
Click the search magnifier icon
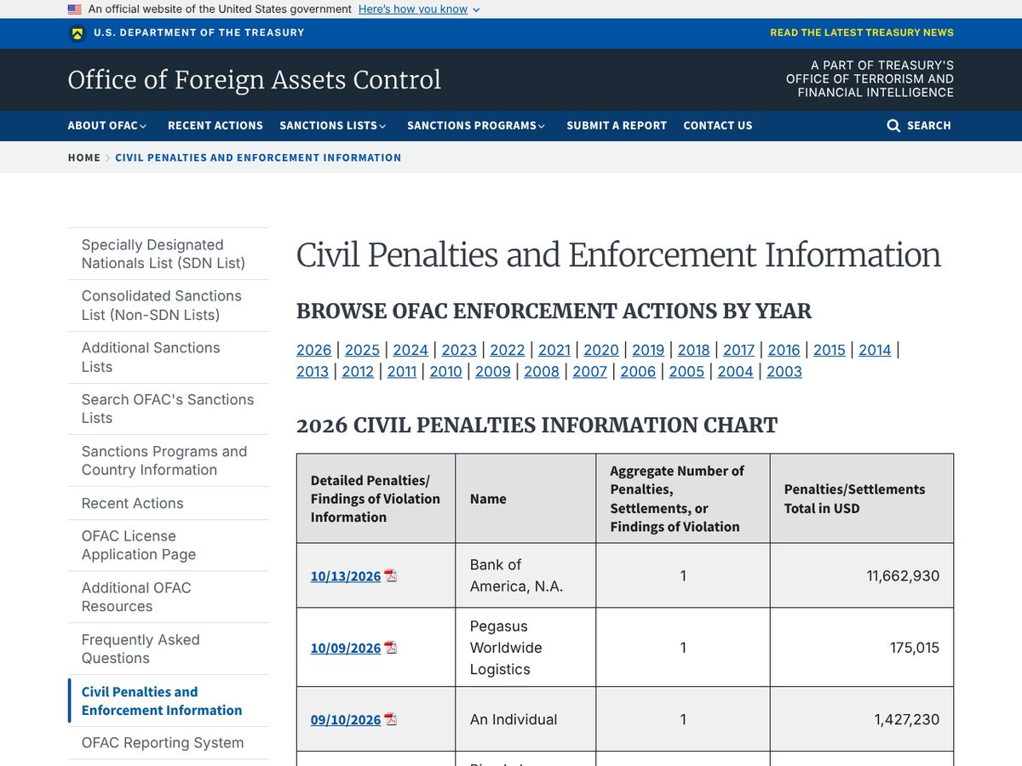[893, 125]
